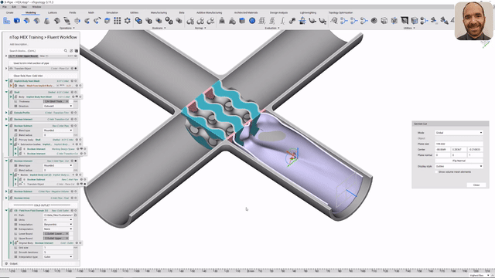495x278 pixels.
Task: Open the File menu
Action: 5,7
